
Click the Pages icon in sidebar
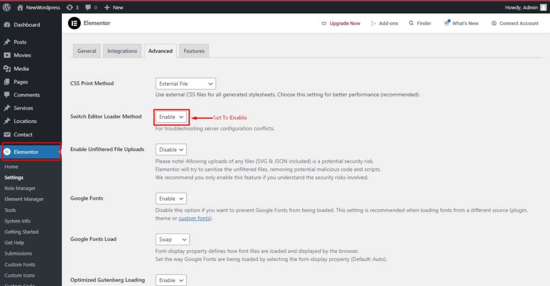pyautogui.click(x=7, y=82)
